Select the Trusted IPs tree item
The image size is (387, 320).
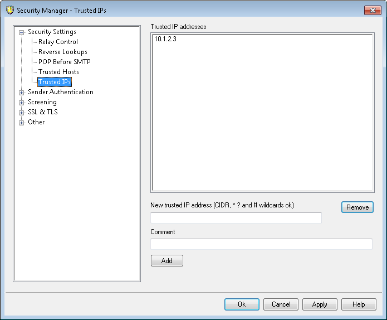pyautogui.click(x=55, y=82)
